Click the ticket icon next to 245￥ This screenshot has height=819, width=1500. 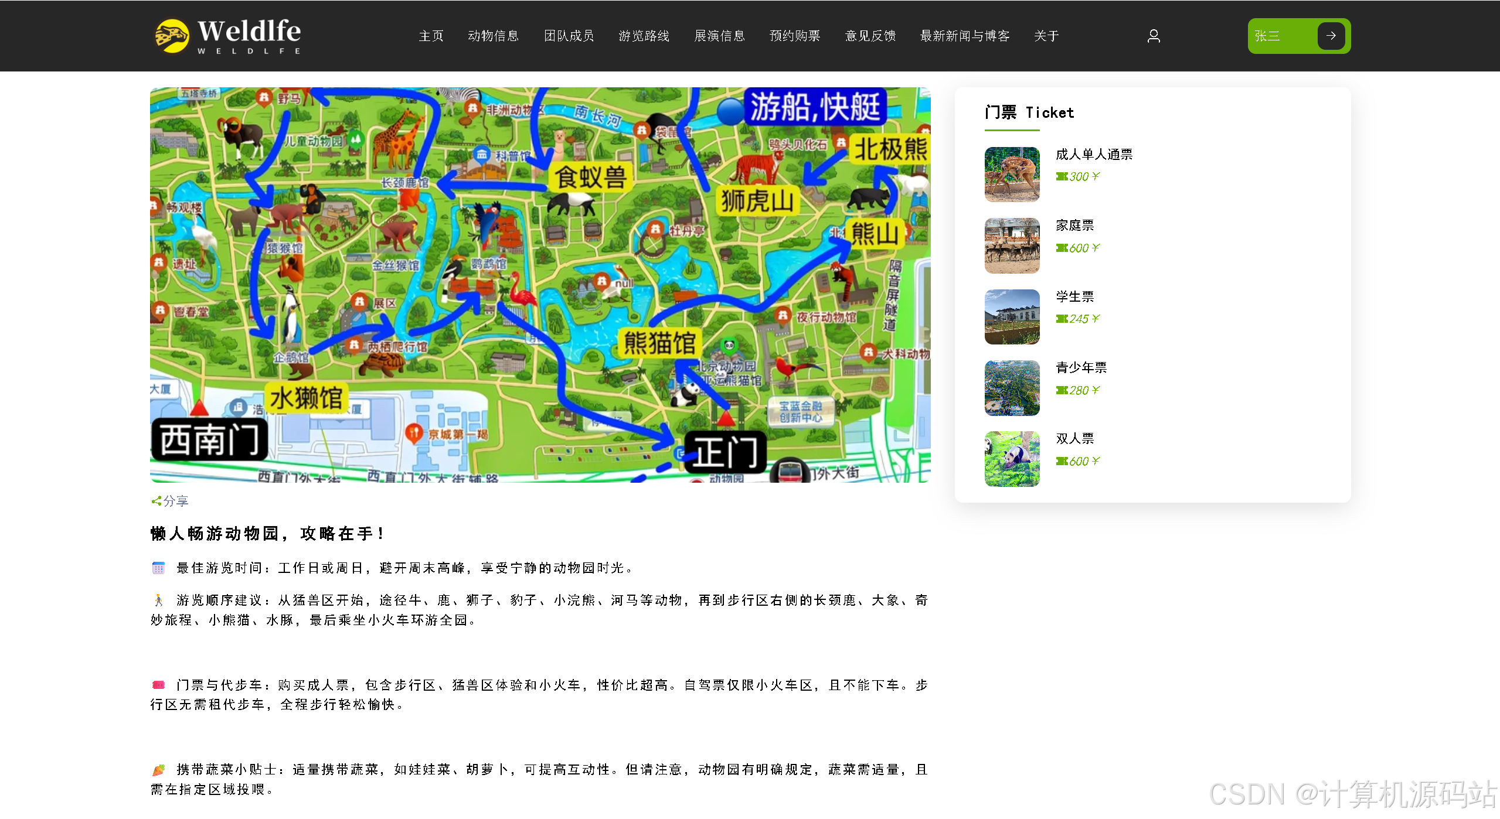pyautogui.click(x=1062, y=319)
